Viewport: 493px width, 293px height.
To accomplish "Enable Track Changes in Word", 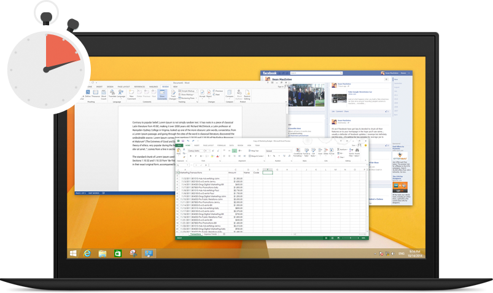I will [x=174, y=94].
